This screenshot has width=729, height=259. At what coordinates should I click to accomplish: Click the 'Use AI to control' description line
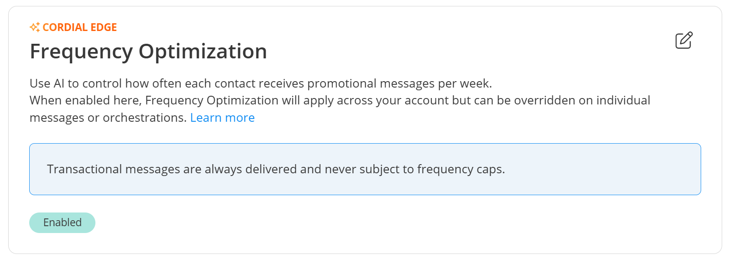(x=261, y=83)
